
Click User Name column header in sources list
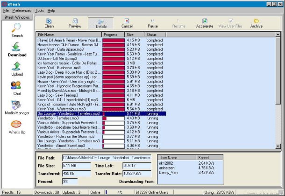[x=177, y=158]
